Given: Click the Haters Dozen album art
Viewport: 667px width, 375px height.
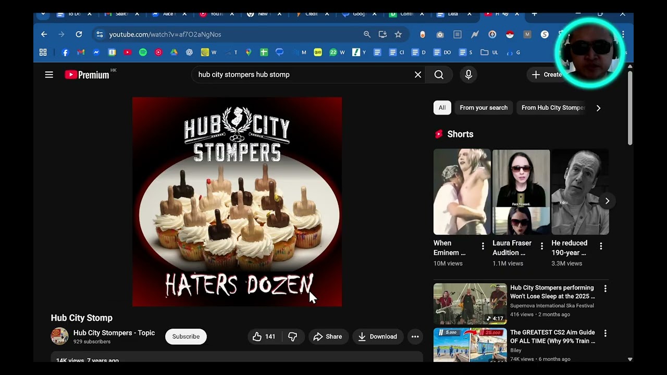Looking at the screenshot, I should (x=237, y=202).
